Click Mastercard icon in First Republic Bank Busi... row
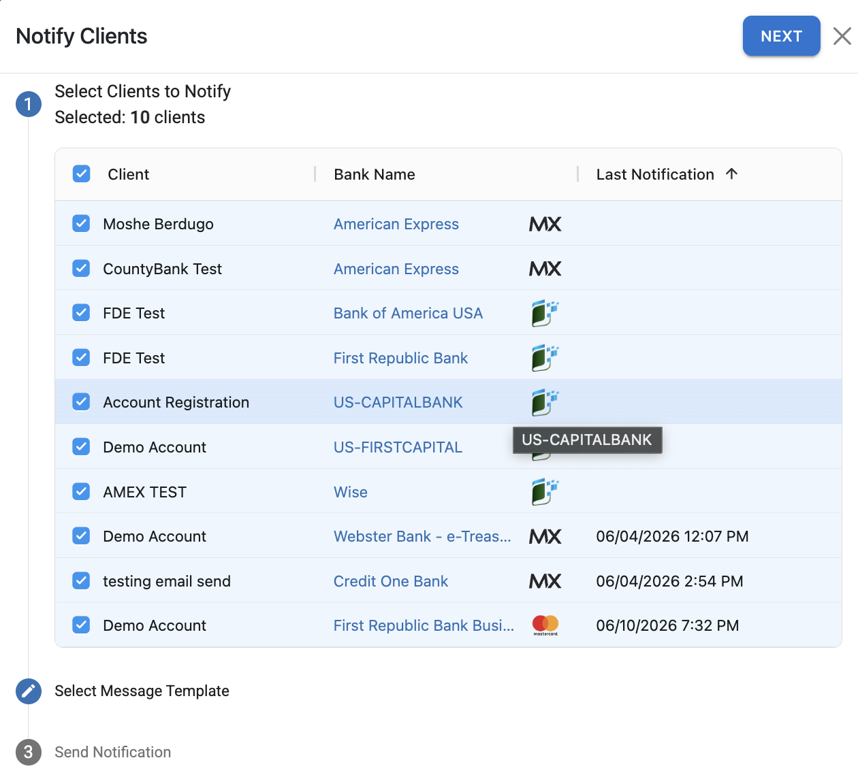 [545, 625]
